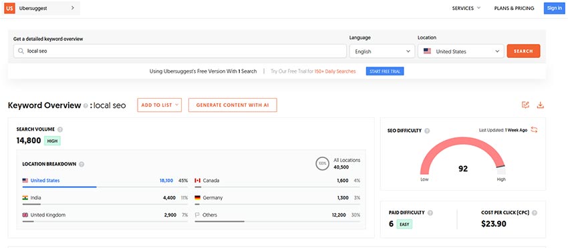This screenshot has height=248, width=568.
Task: Click the Canada flag icon
Action: (197, 181)
